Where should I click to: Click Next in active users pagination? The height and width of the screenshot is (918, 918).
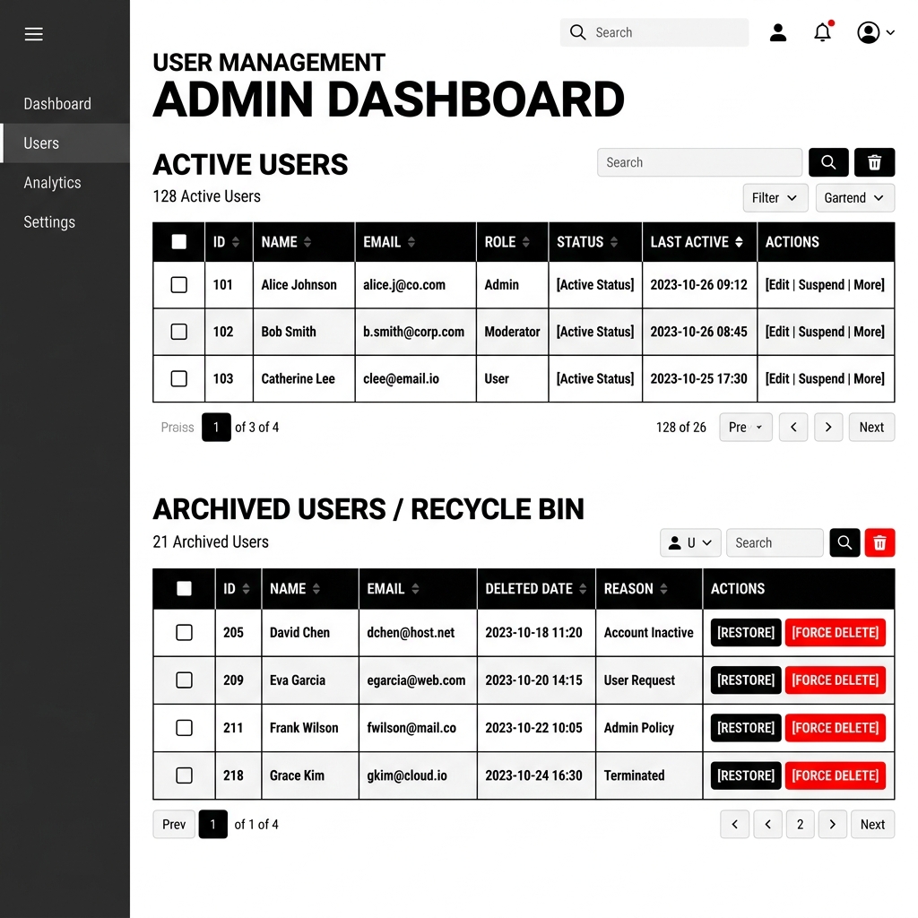pyautogui.click(x=871, y=427)
